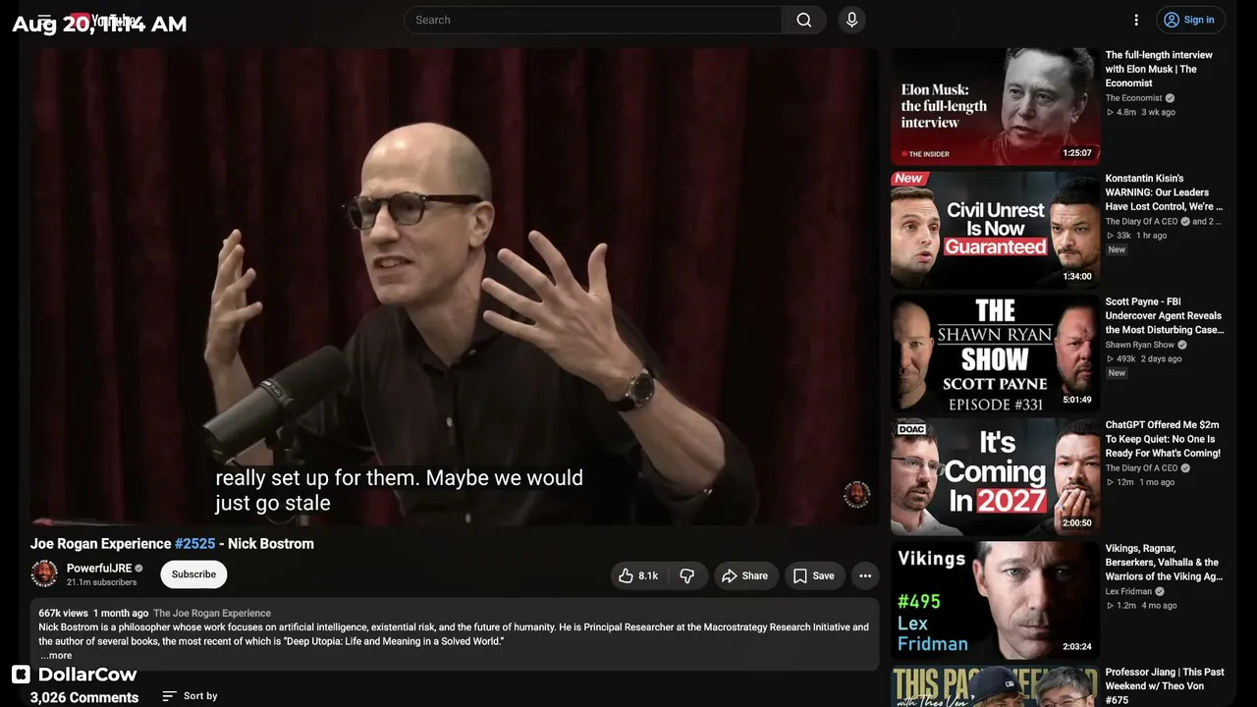Click the '1:25:07' duration badge on Elon thumbnail

1077,153
